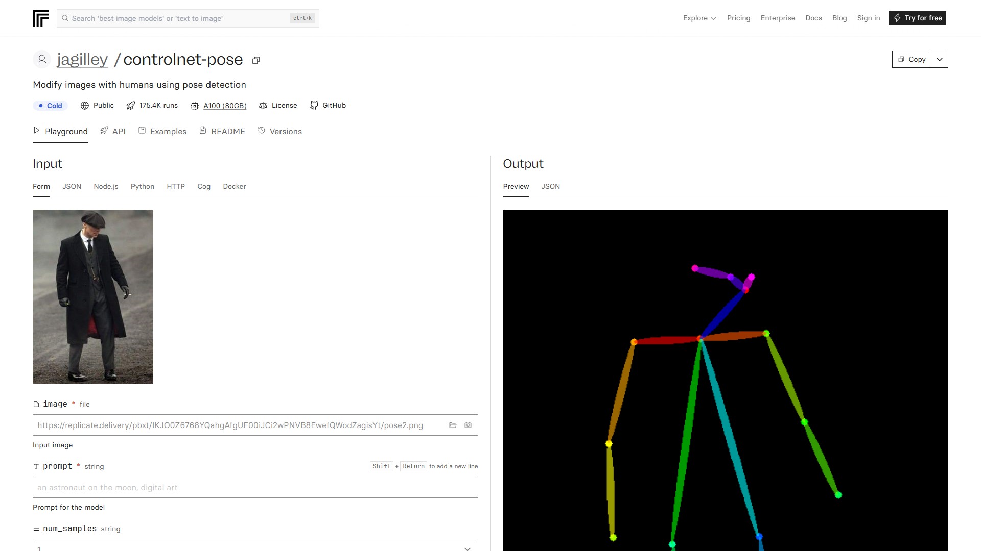This screenshot has height=551, width=981.
Task: Click the folder icon in image field
Action: (453, 425)
